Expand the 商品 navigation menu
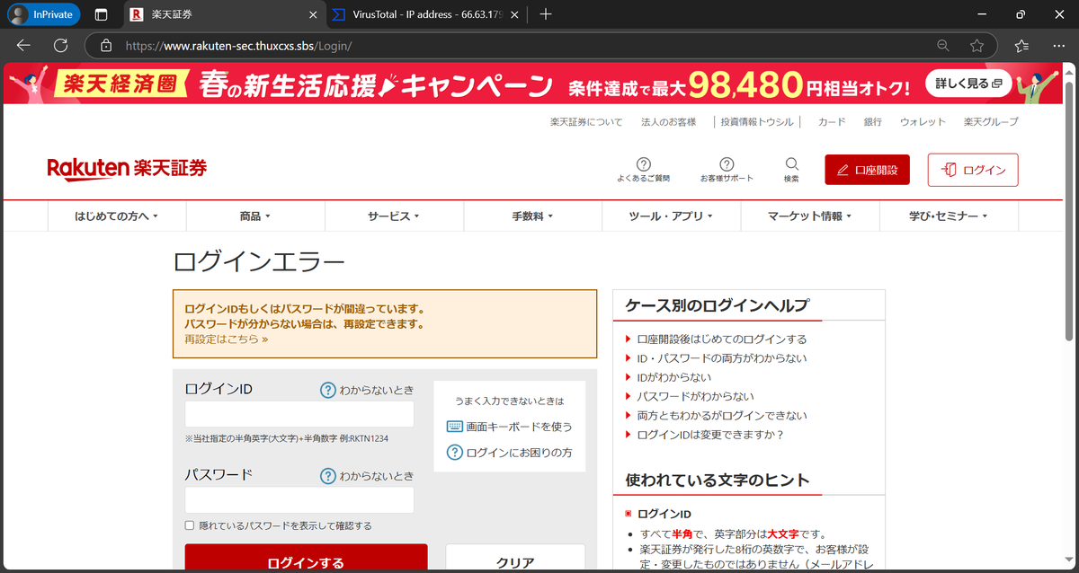Screen dimensions: 1079x573 point(255,216)
